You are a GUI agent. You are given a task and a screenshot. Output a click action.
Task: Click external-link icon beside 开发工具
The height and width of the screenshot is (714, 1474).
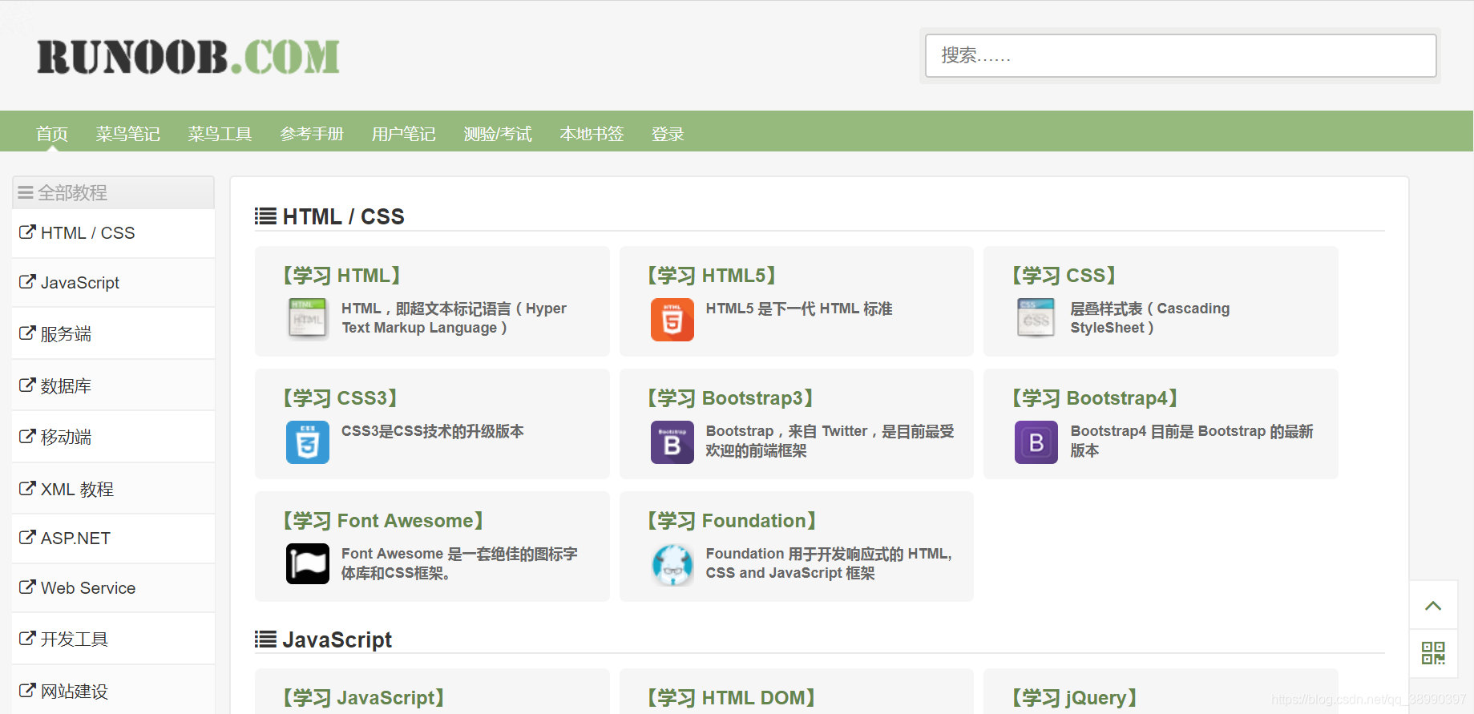click(27, 638)
